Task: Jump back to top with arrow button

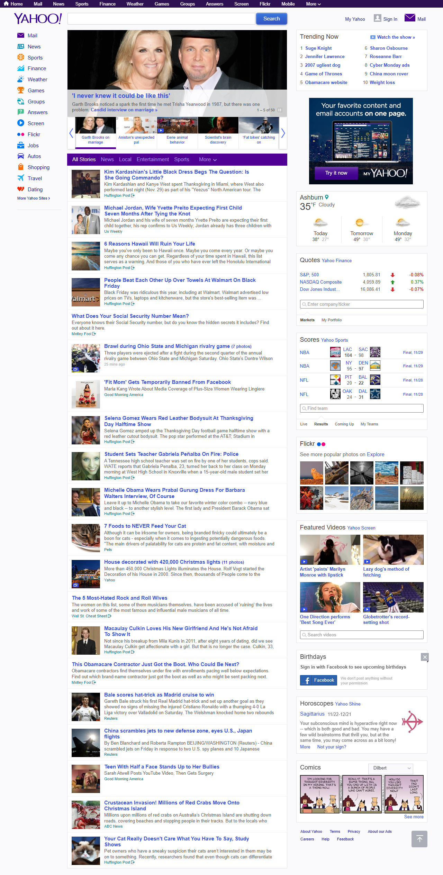Action: (x=419, y=839)
